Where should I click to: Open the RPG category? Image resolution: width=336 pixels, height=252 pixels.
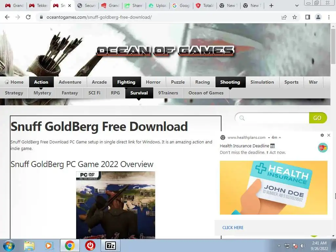coord(115,93)
